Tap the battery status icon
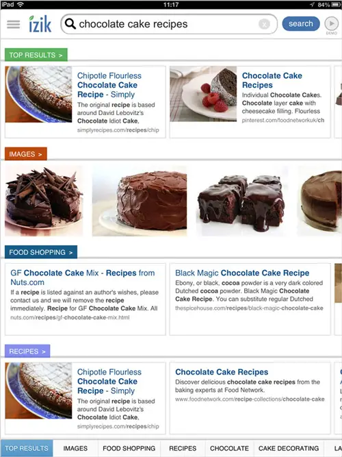Viewport: 342px width, 457px height. point(336,5)
